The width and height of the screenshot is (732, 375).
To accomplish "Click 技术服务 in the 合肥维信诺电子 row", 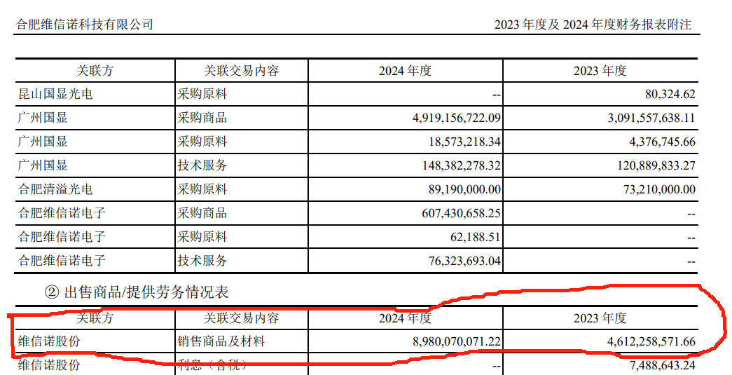I will 202,261.
